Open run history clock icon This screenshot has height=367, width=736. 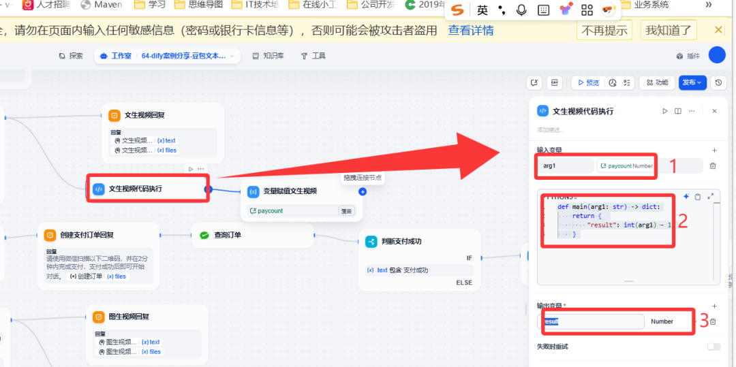(613, 82)
